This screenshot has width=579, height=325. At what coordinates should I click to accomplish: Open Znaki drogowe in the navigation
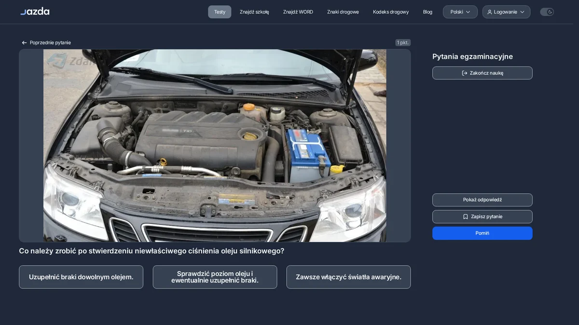pyautogui.click(x=343, y=12)
